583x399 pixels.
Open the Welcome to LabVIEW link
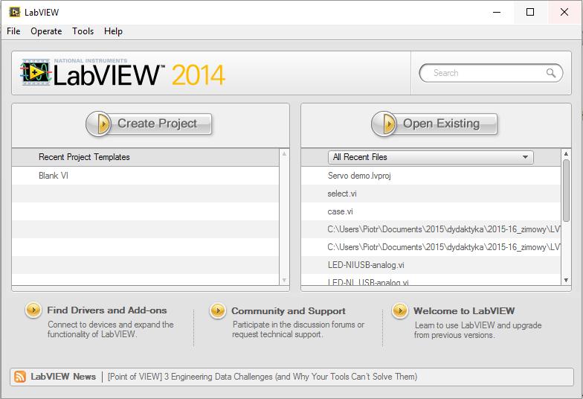(x=464, y=311)
